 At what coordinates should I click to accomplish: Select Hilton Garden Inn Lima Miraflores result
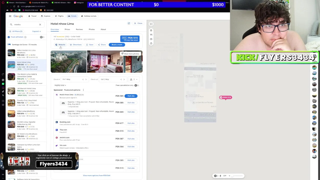click(x=26, y=54)
